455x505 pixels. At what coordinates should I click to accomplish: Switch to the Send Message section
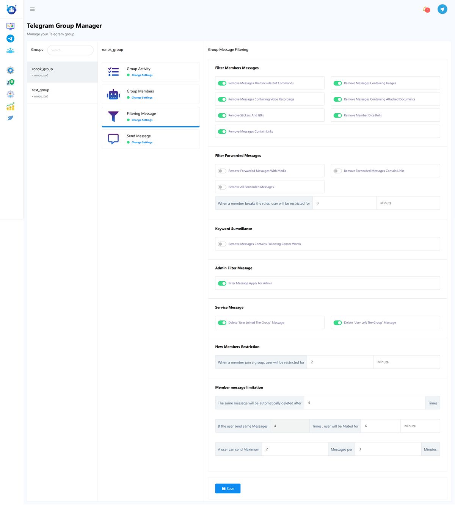coord(151,139)
